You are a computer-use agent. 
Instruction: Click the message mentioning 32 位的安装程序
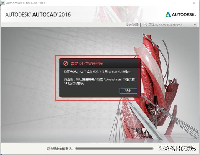coord(98,72)
